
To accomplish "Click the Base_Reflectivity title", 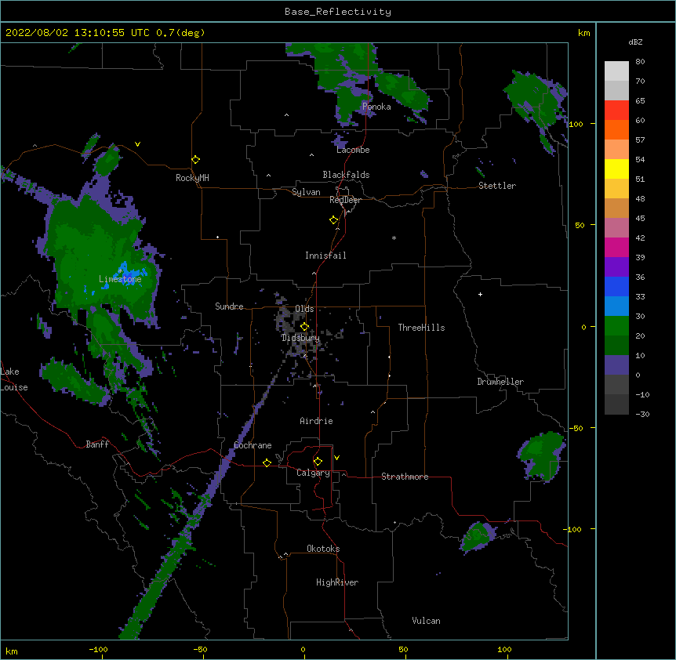I will 338,12.
